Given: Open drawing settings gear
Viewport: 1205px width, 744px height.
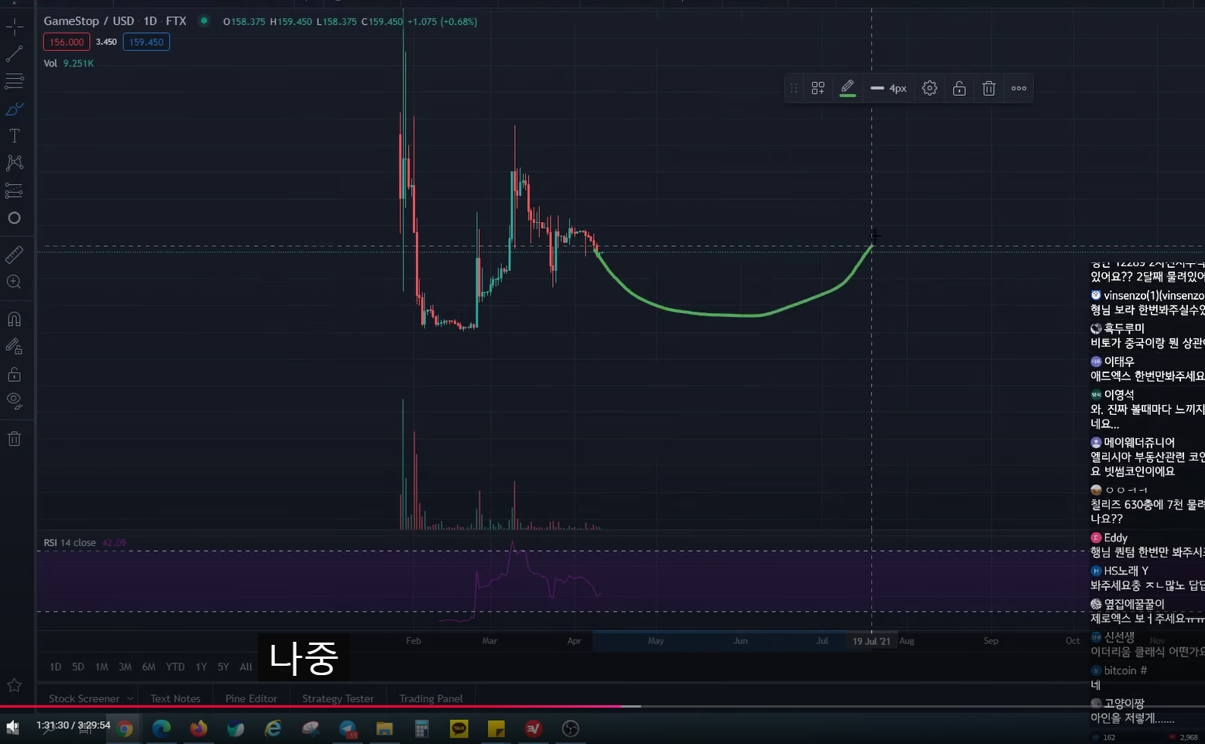Looking at the screenshot, I should point(929,88).
